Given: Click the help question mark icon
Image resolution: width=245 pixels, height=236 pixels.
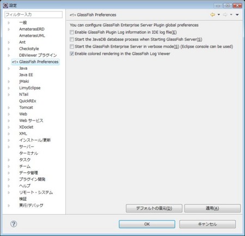Looking at the screenshot, I should 14,224.
